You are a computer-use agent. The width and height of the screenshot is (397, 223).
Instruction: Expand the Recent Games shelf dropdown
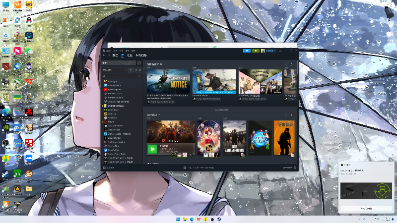click(x=153, y=115)
